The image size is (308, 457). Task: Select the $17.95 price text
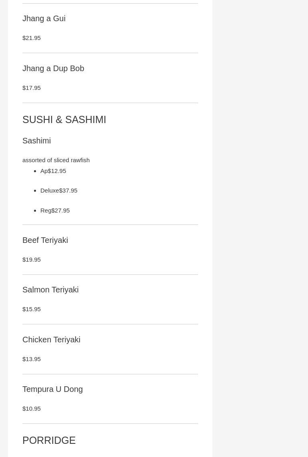(32, 88)
